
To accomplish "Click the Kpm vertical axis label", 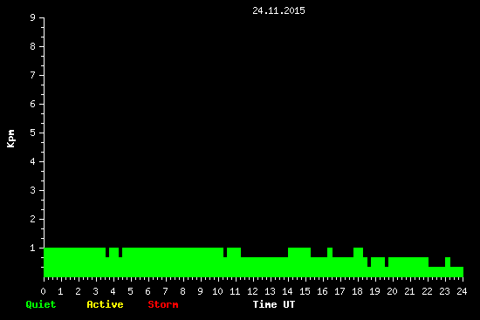I will (11, 139).
